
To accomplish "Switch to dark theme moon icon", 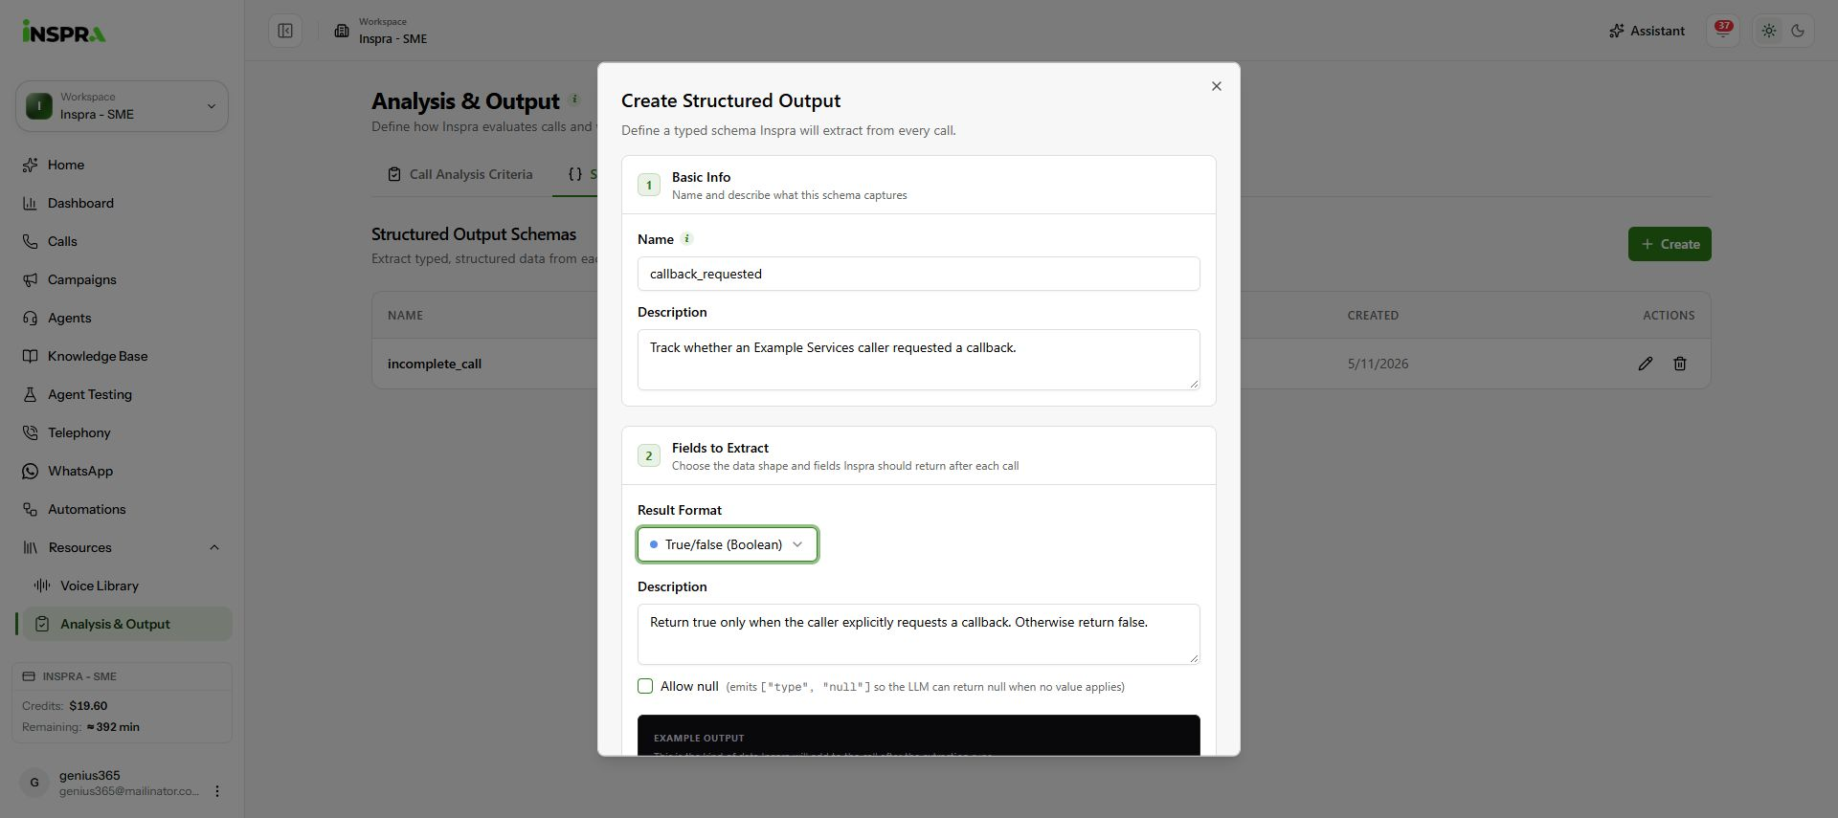I will pos(1798,31).
